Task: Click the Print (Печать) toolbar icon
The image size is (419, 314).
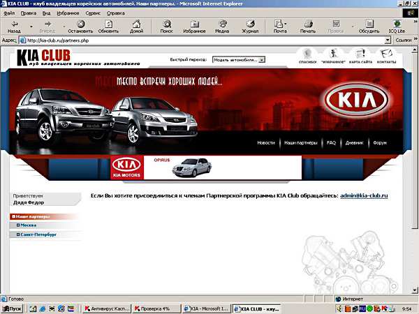Action: tap(307, 27)
